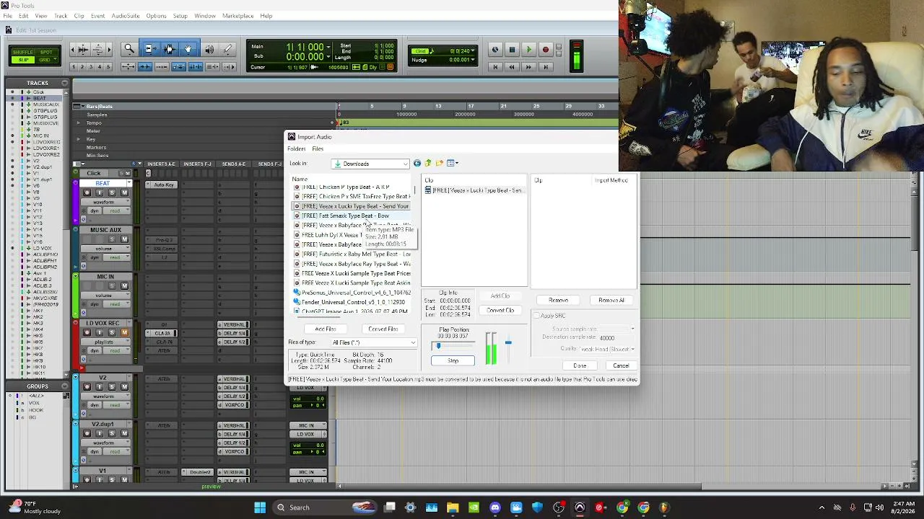
Task: Toggle Solo on the BEAT track
Action: (x=111, y=192)
